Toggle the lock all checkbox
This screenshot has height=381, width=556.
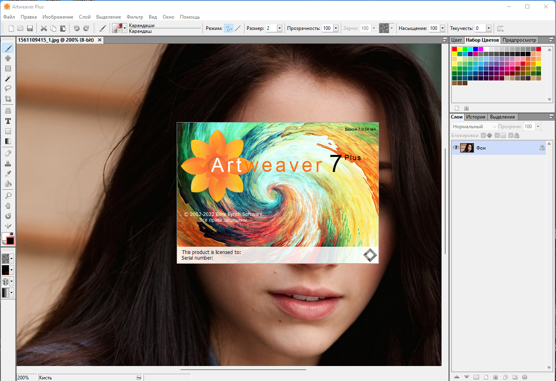point(511,135)
